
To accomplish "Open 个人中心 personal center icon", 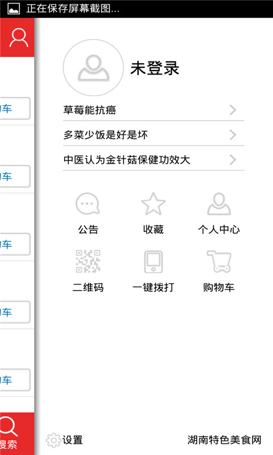I will (x=219, y=204).
